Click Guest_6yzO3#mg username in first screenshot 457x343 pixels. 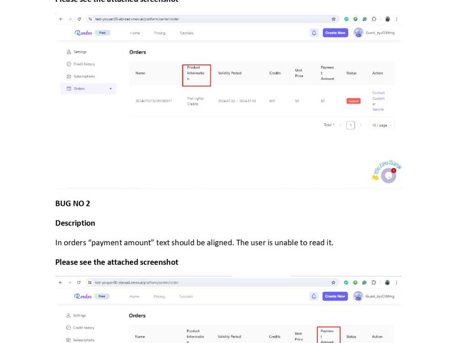coord(380,32)
